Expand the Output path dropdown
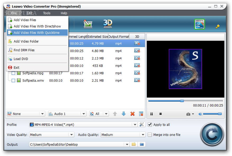 tap(127, 144)
